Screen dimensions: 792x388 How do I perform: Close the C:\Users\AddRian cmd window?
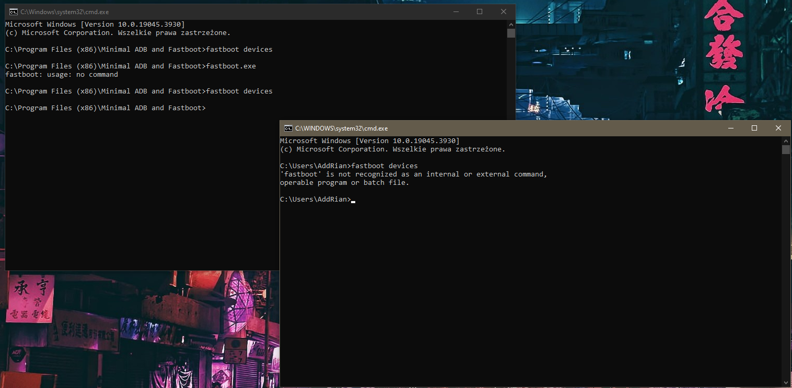point(778,128)
